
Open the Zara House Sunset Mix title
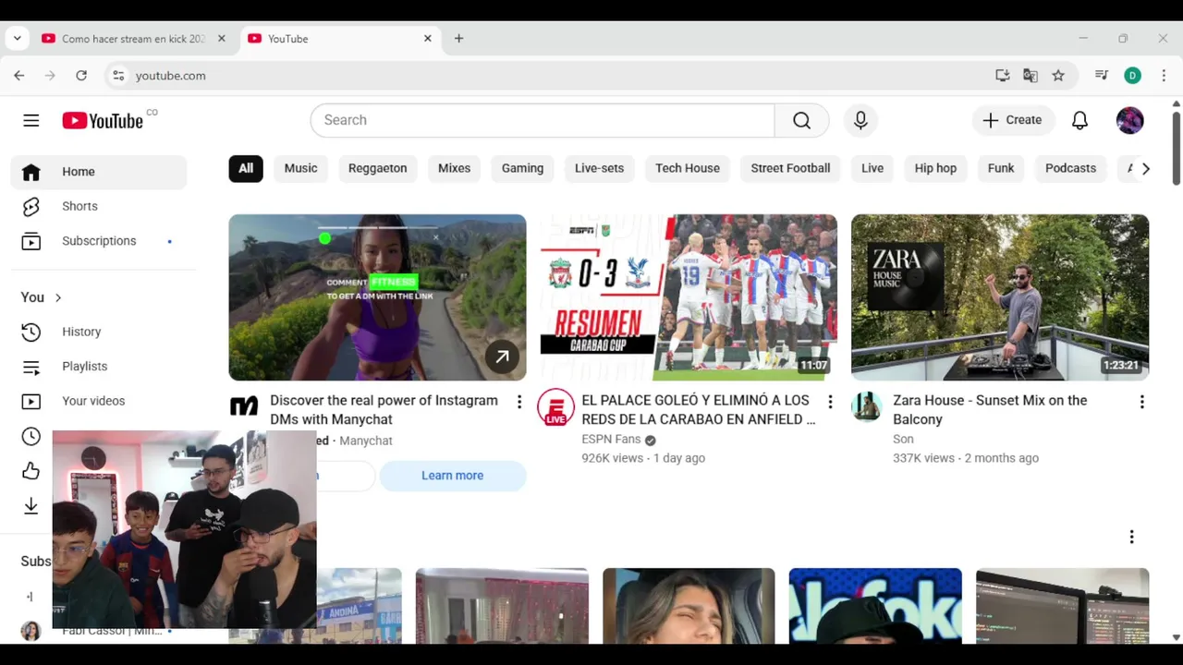point(990,410)
